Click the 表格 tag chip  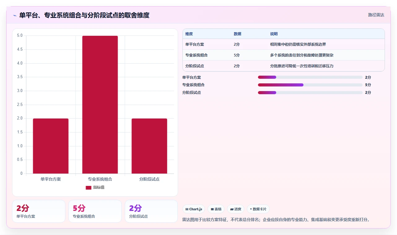point(216,209)
